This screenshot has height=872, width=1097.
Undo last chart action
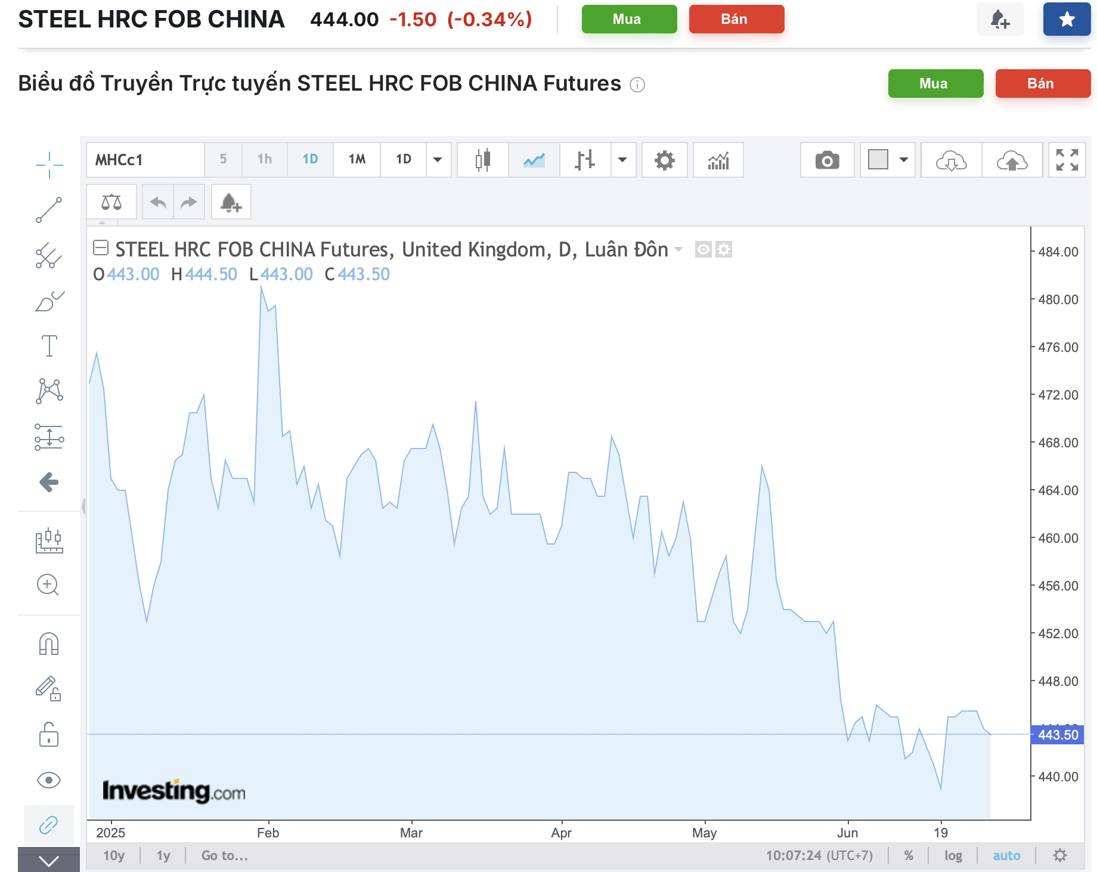click(x=158, y=202)
